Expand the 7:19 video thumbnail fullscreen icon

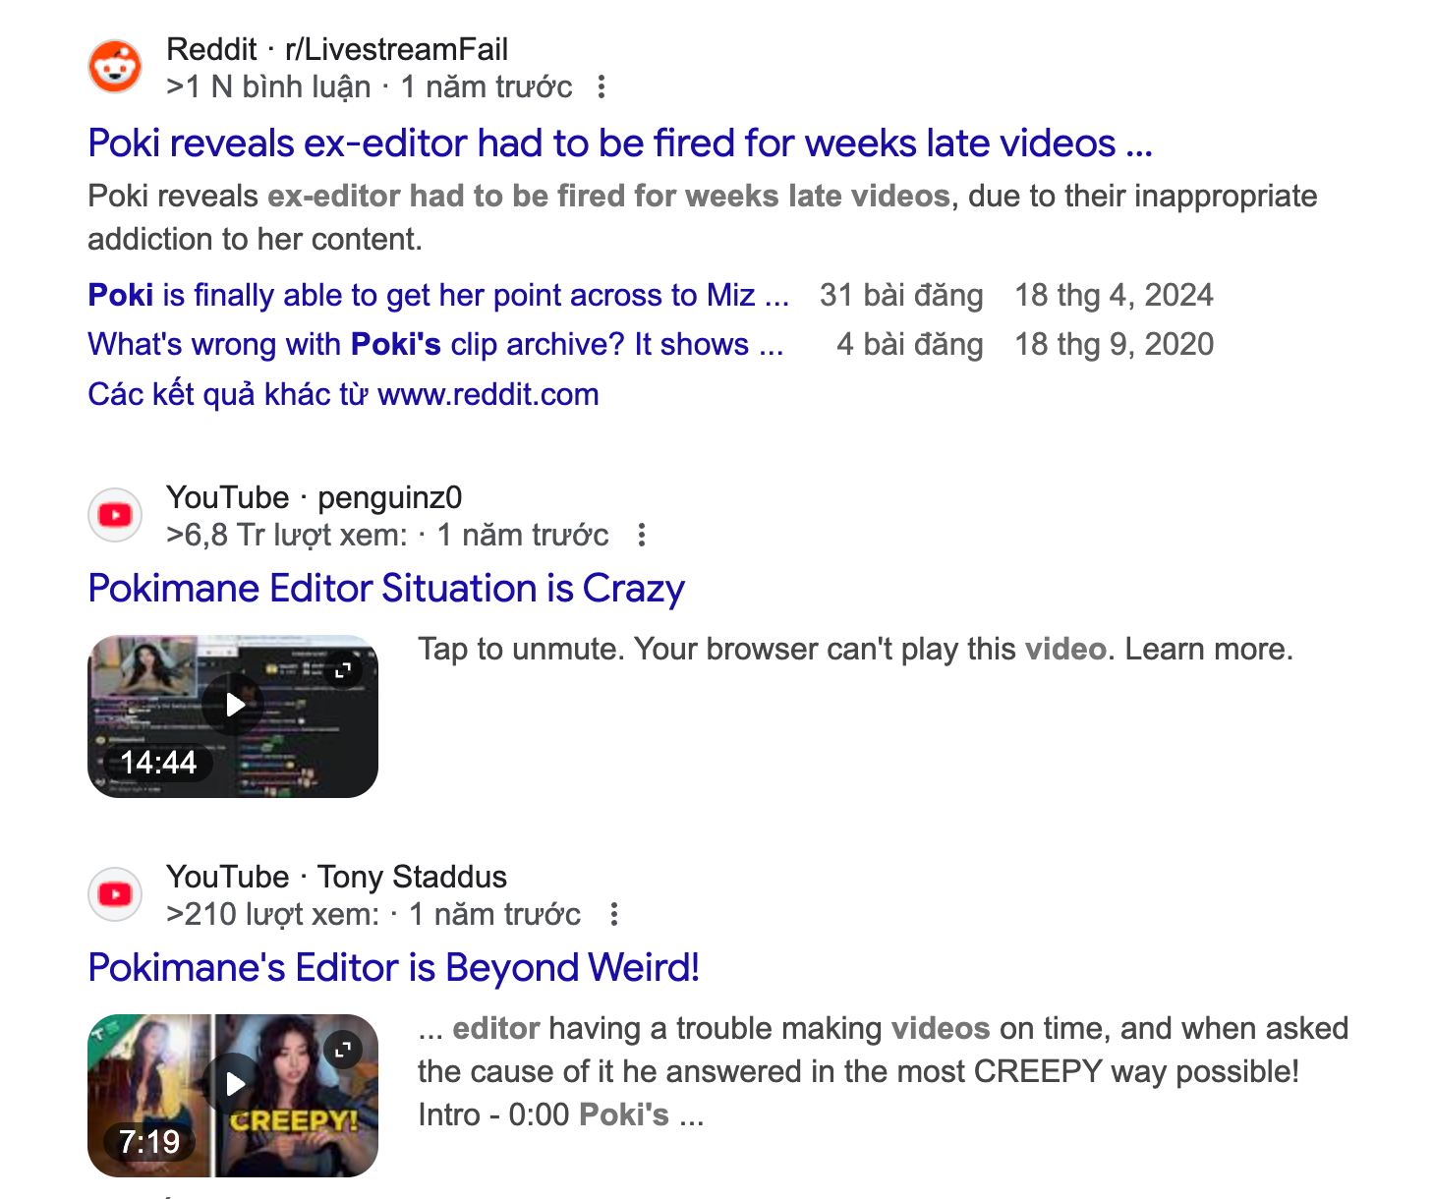343,1050
